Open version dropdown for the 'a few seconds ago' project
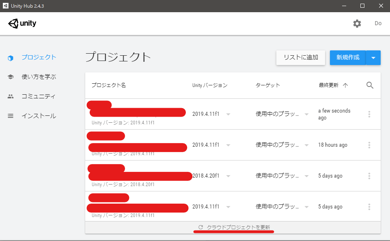Image resolution: width=390 pixels, height=241 pixels. tap(228, 114)
